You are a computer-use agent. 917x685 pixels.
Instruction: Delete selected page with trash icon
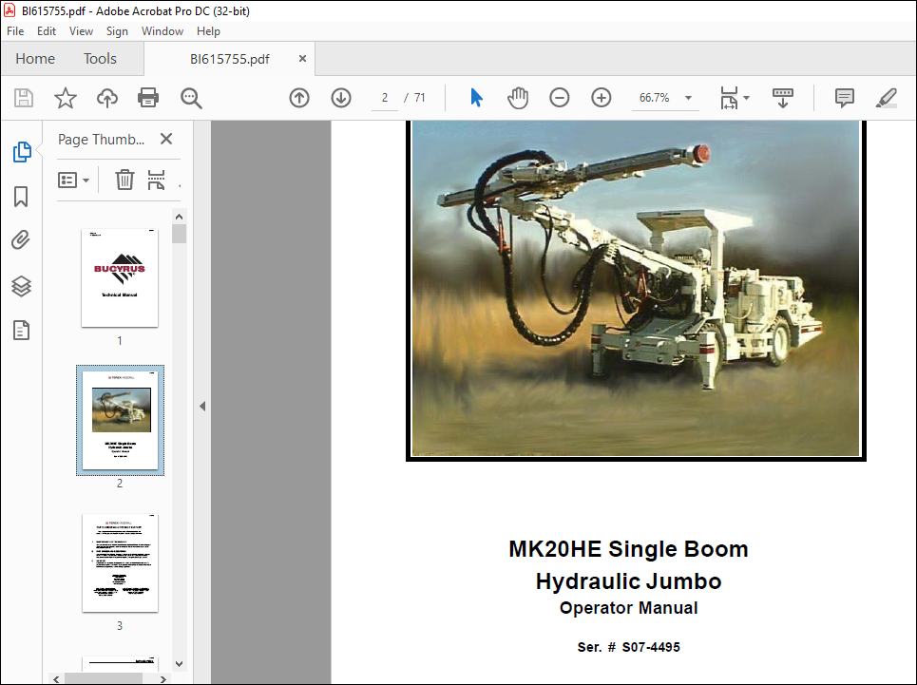(x=124, y=180)
